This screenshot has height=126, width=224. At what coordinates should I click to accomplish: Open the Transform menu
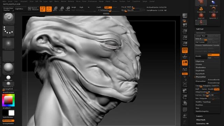tap(136, 1)
